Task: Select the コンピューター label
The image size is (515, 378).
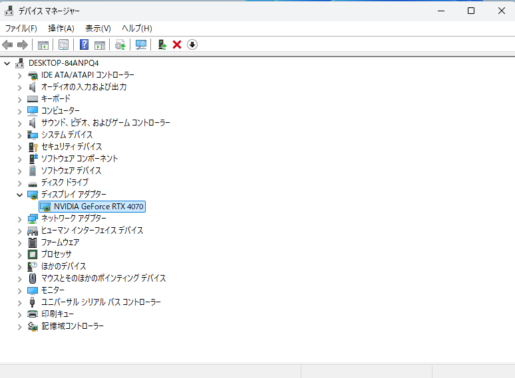Action: coord(60,111)
